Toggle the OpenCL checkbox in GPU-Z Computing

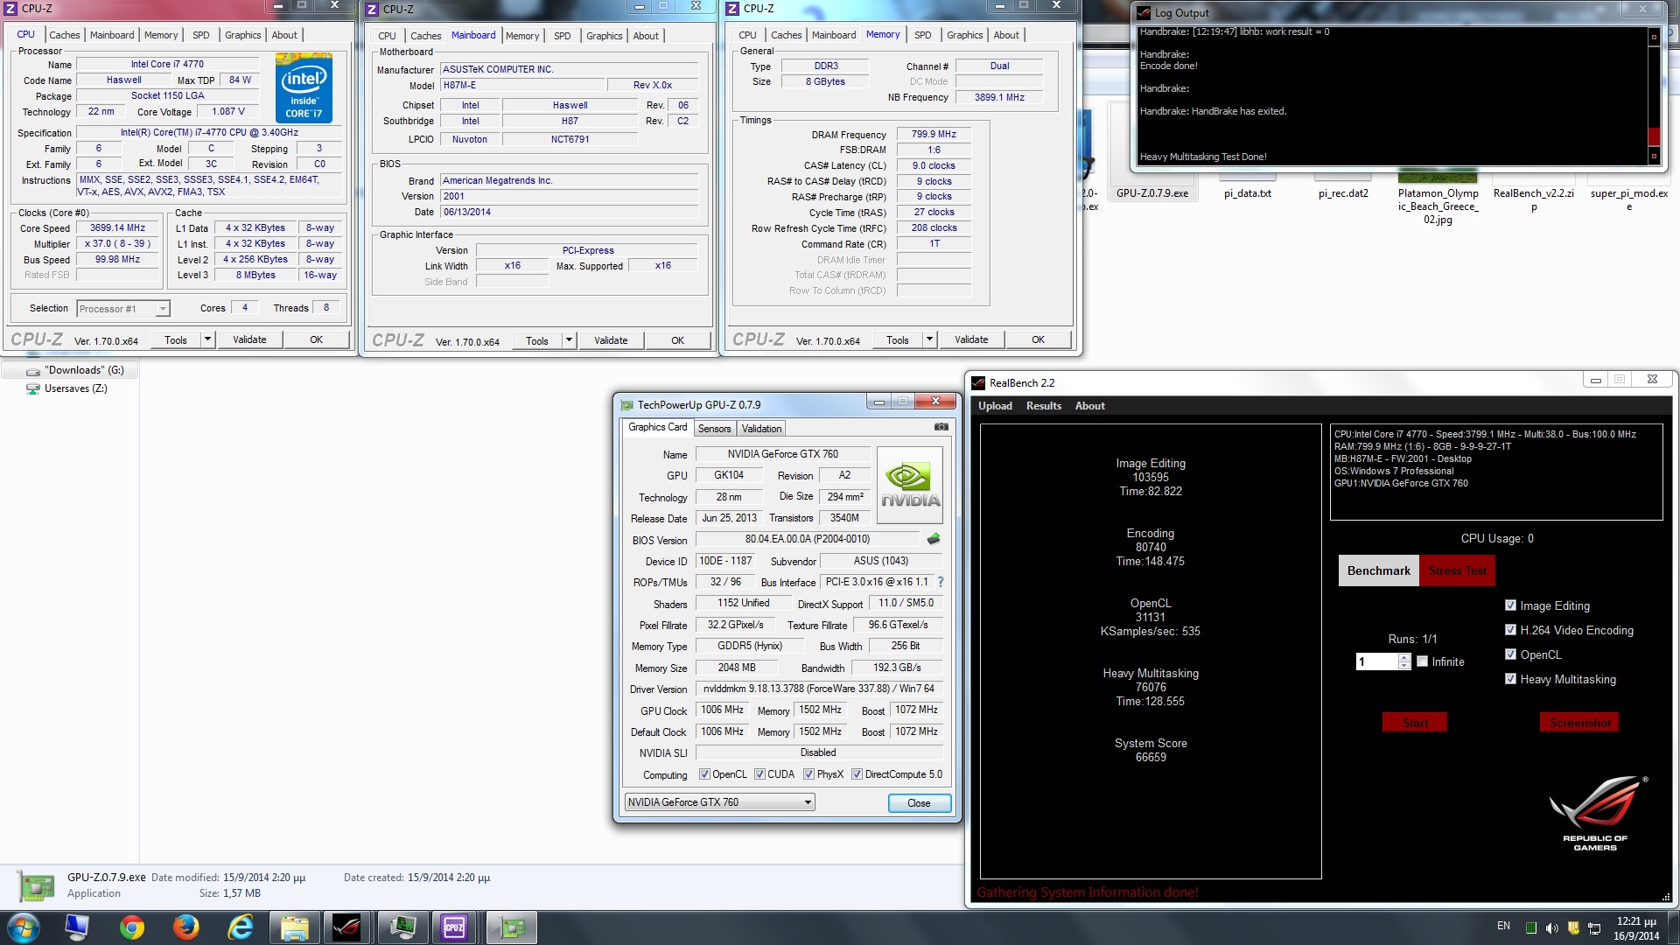click(704, 774)
